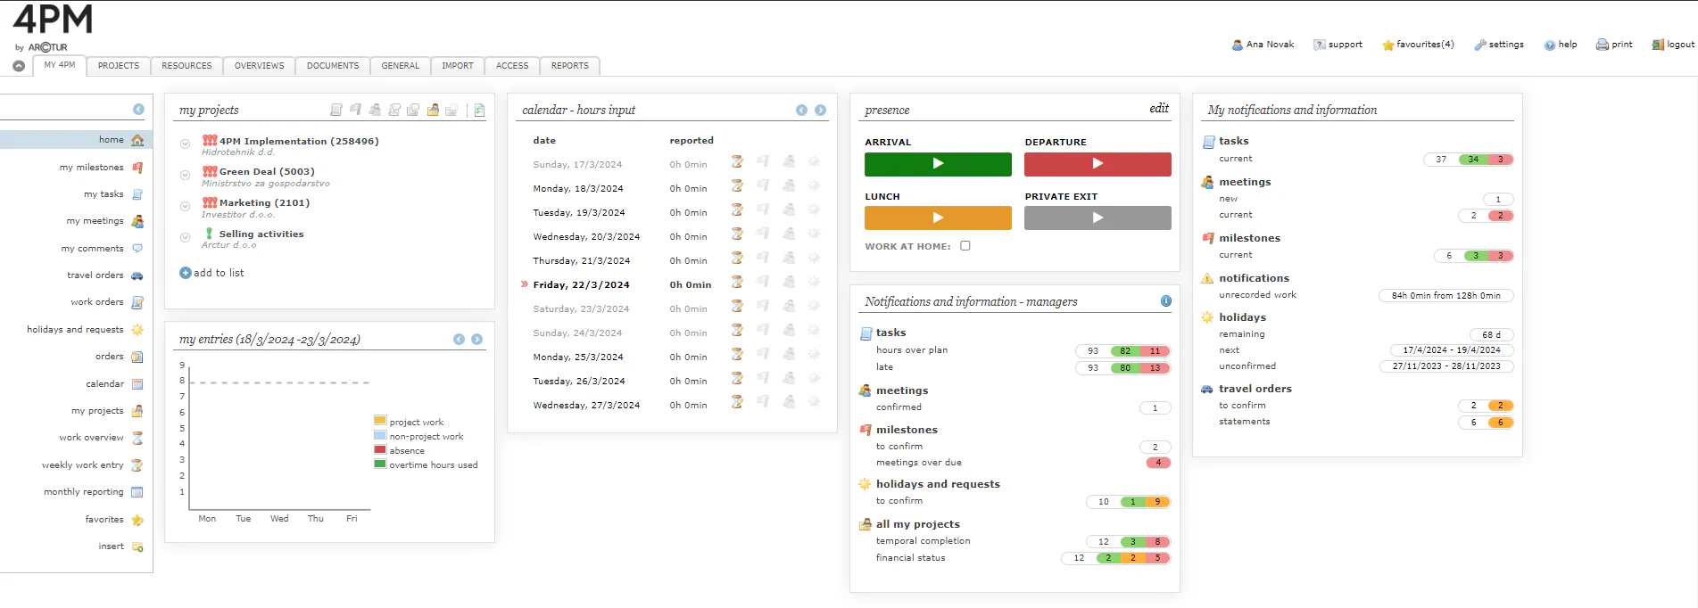This screenshot has width=1698, height=608.
Task: Open unrecorded work 84h 0min progress bar
Action: click(x=1445, y=296)
